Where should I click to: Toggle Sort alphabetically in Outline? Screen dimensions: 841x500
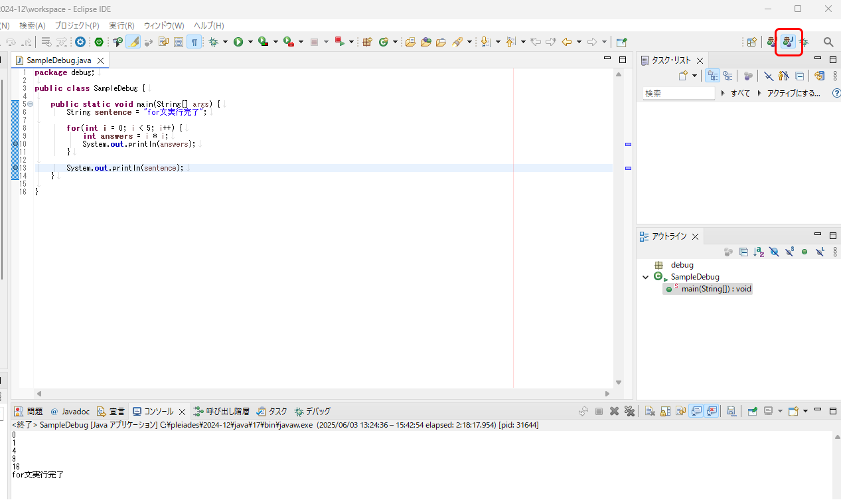click(x=759, y=252)
